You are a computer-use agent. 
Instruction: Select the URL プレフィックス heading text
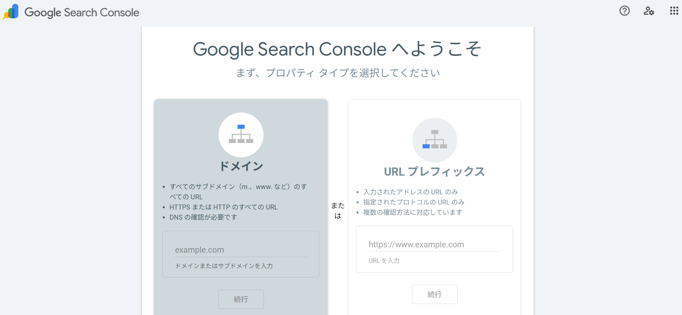click(434, 172)
